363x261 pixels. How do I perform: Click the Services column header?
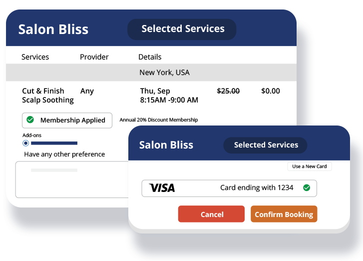pos(35,57)
